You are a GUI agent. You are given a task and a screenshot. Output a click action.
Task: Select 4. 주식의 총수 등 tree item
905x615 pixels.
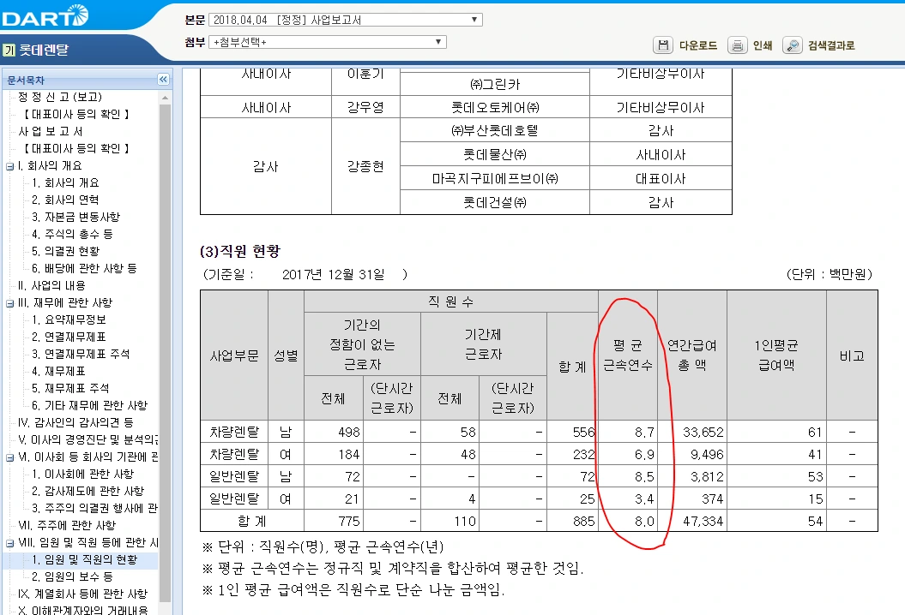coord(72,234)
